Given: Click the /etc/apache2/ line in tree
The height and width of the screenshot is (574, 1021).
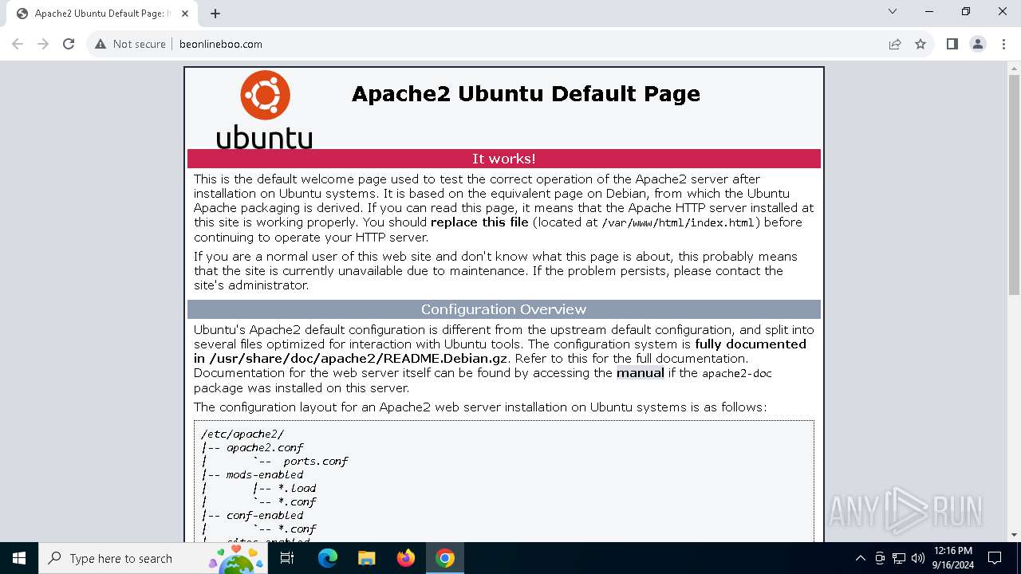Looking at the screenshot, I should pyautogui.click(x=242, y=434).
